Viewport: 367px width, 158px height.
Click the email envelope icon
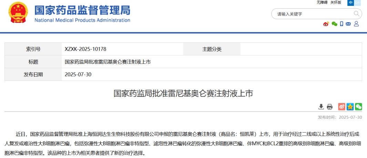click(x=348, y=24)
